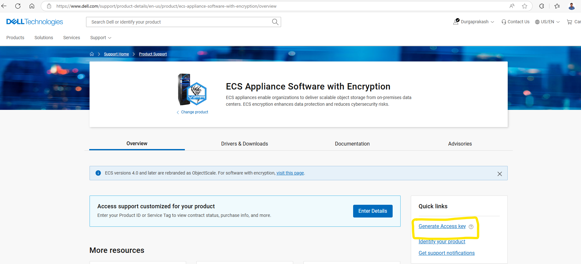Open the Generate Access key link
Image resolution: width=581 pixels, height=264 pixels.
pos(442,226)
